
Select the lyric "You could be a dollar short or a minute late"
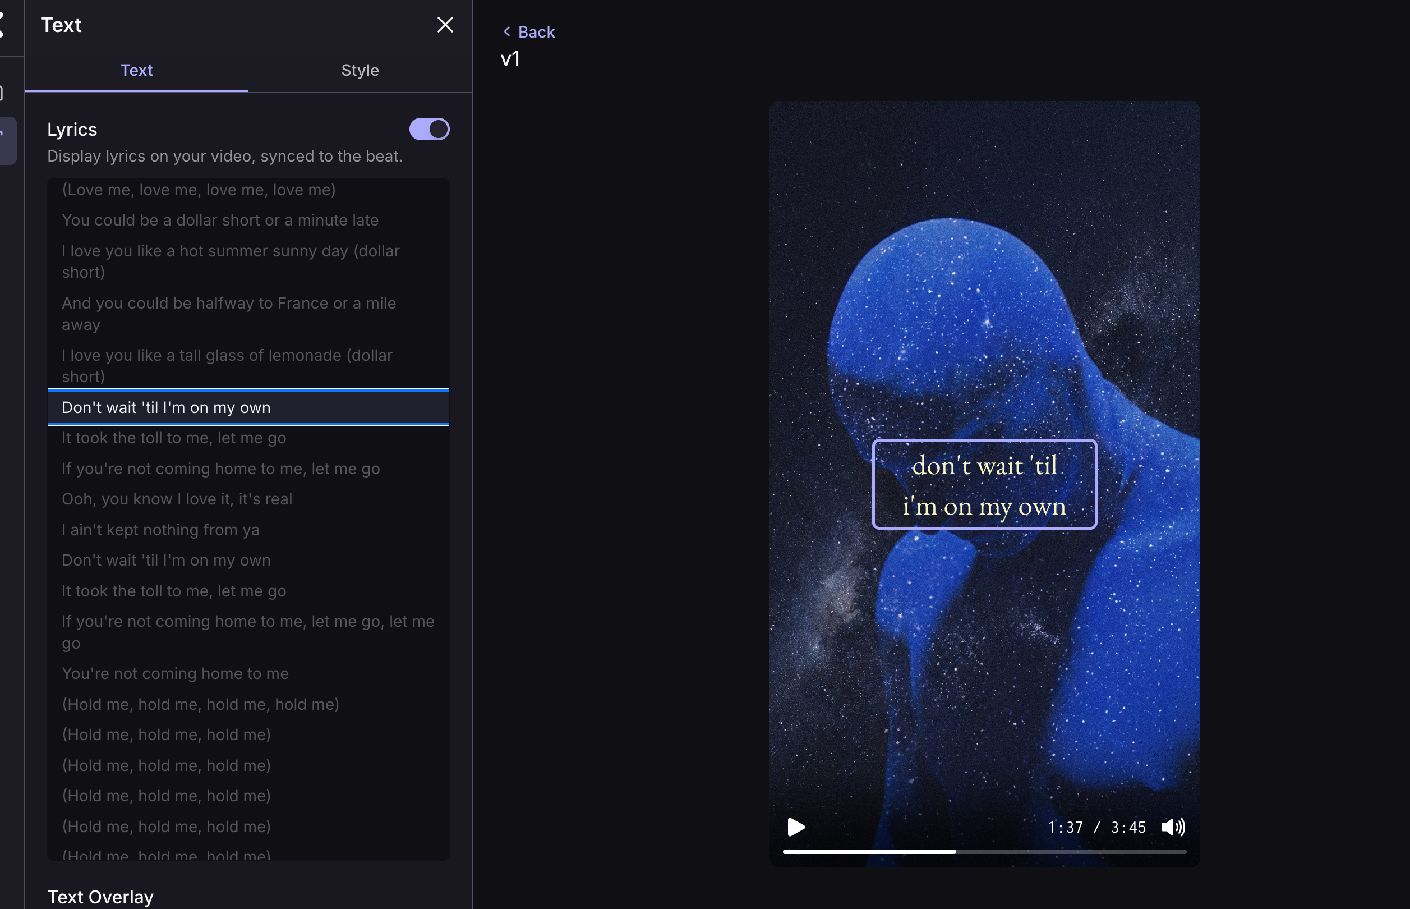click(220, 220)
